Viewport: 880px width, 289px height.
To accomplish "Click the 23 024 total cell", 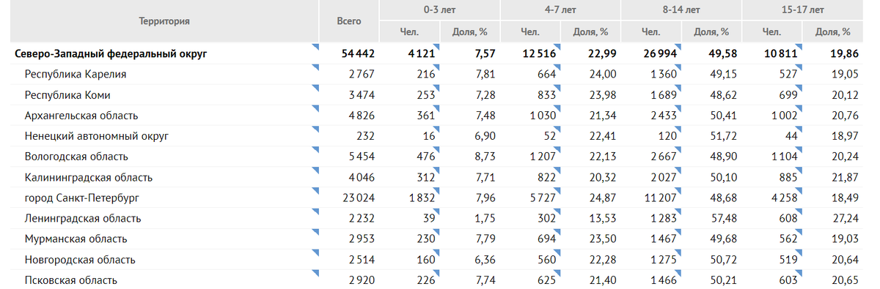I will pos(359,198).
